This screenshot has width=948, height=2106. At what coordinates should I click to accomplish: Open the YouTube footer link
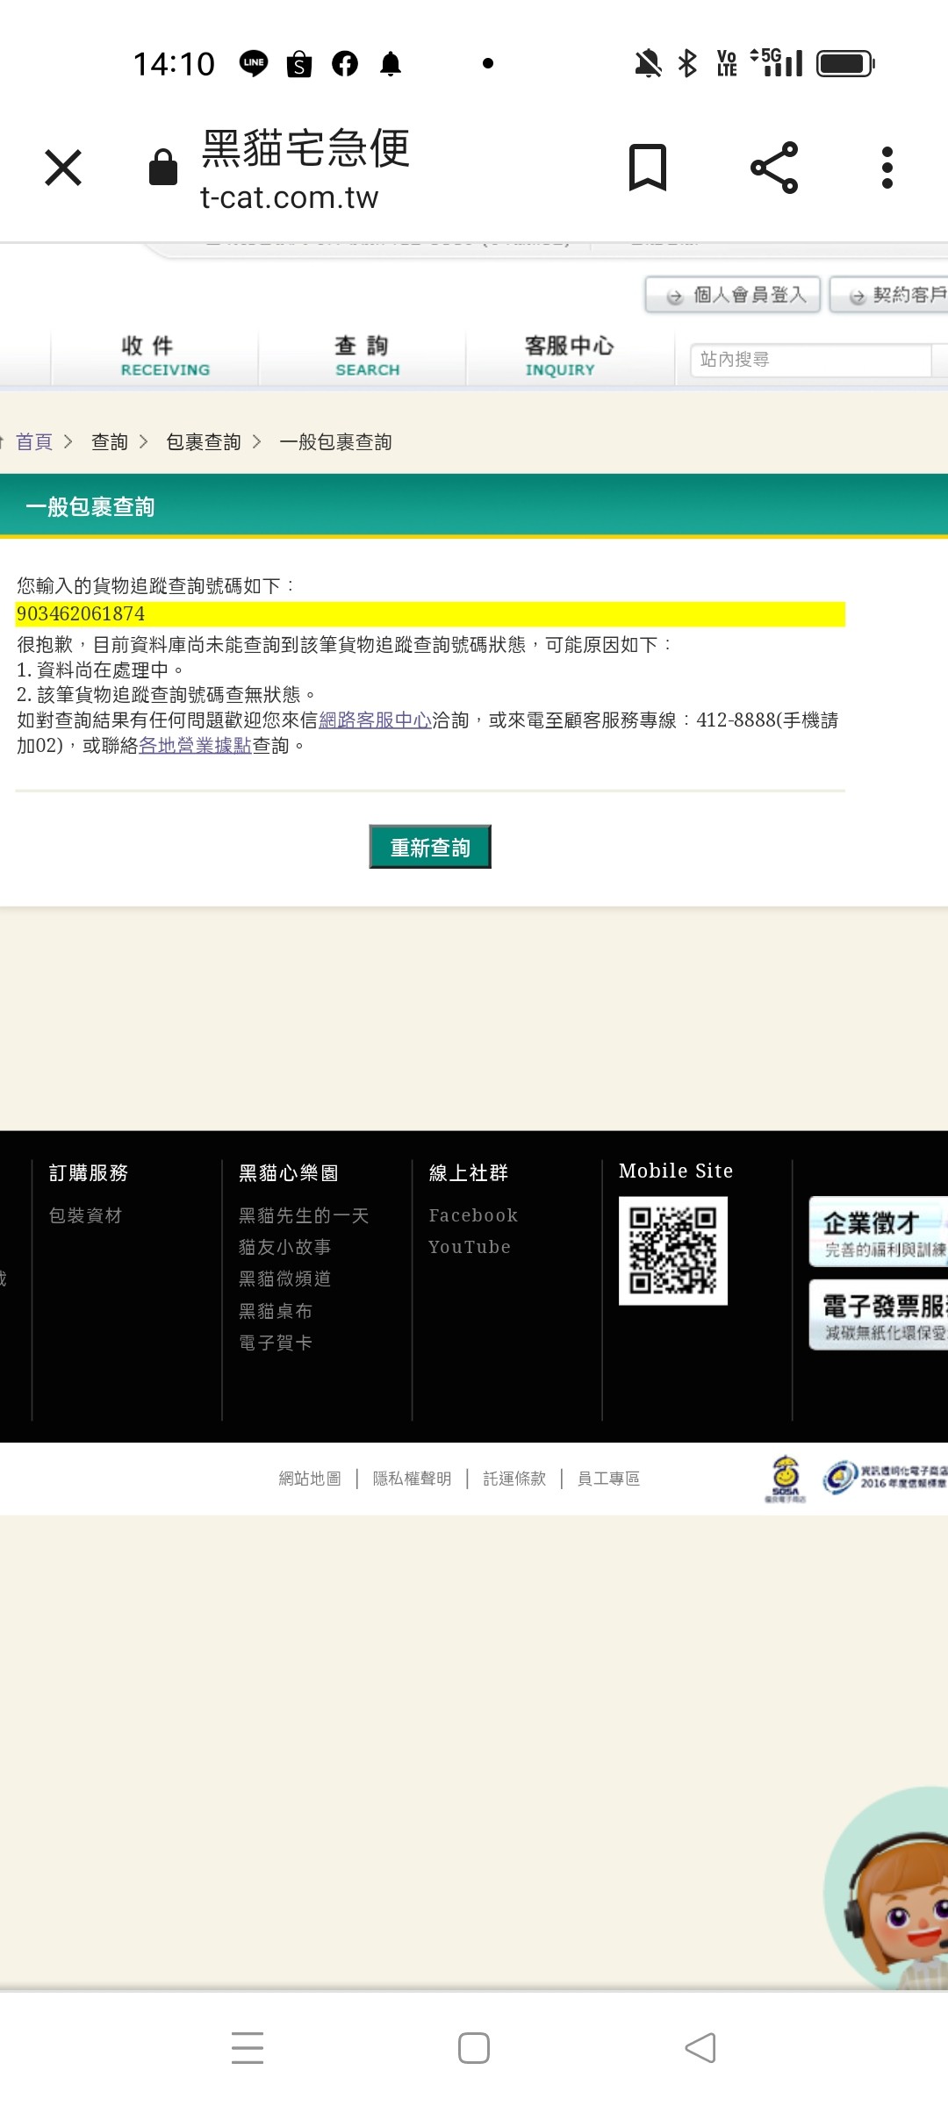pyautogui.click(x=470, y=1247)
